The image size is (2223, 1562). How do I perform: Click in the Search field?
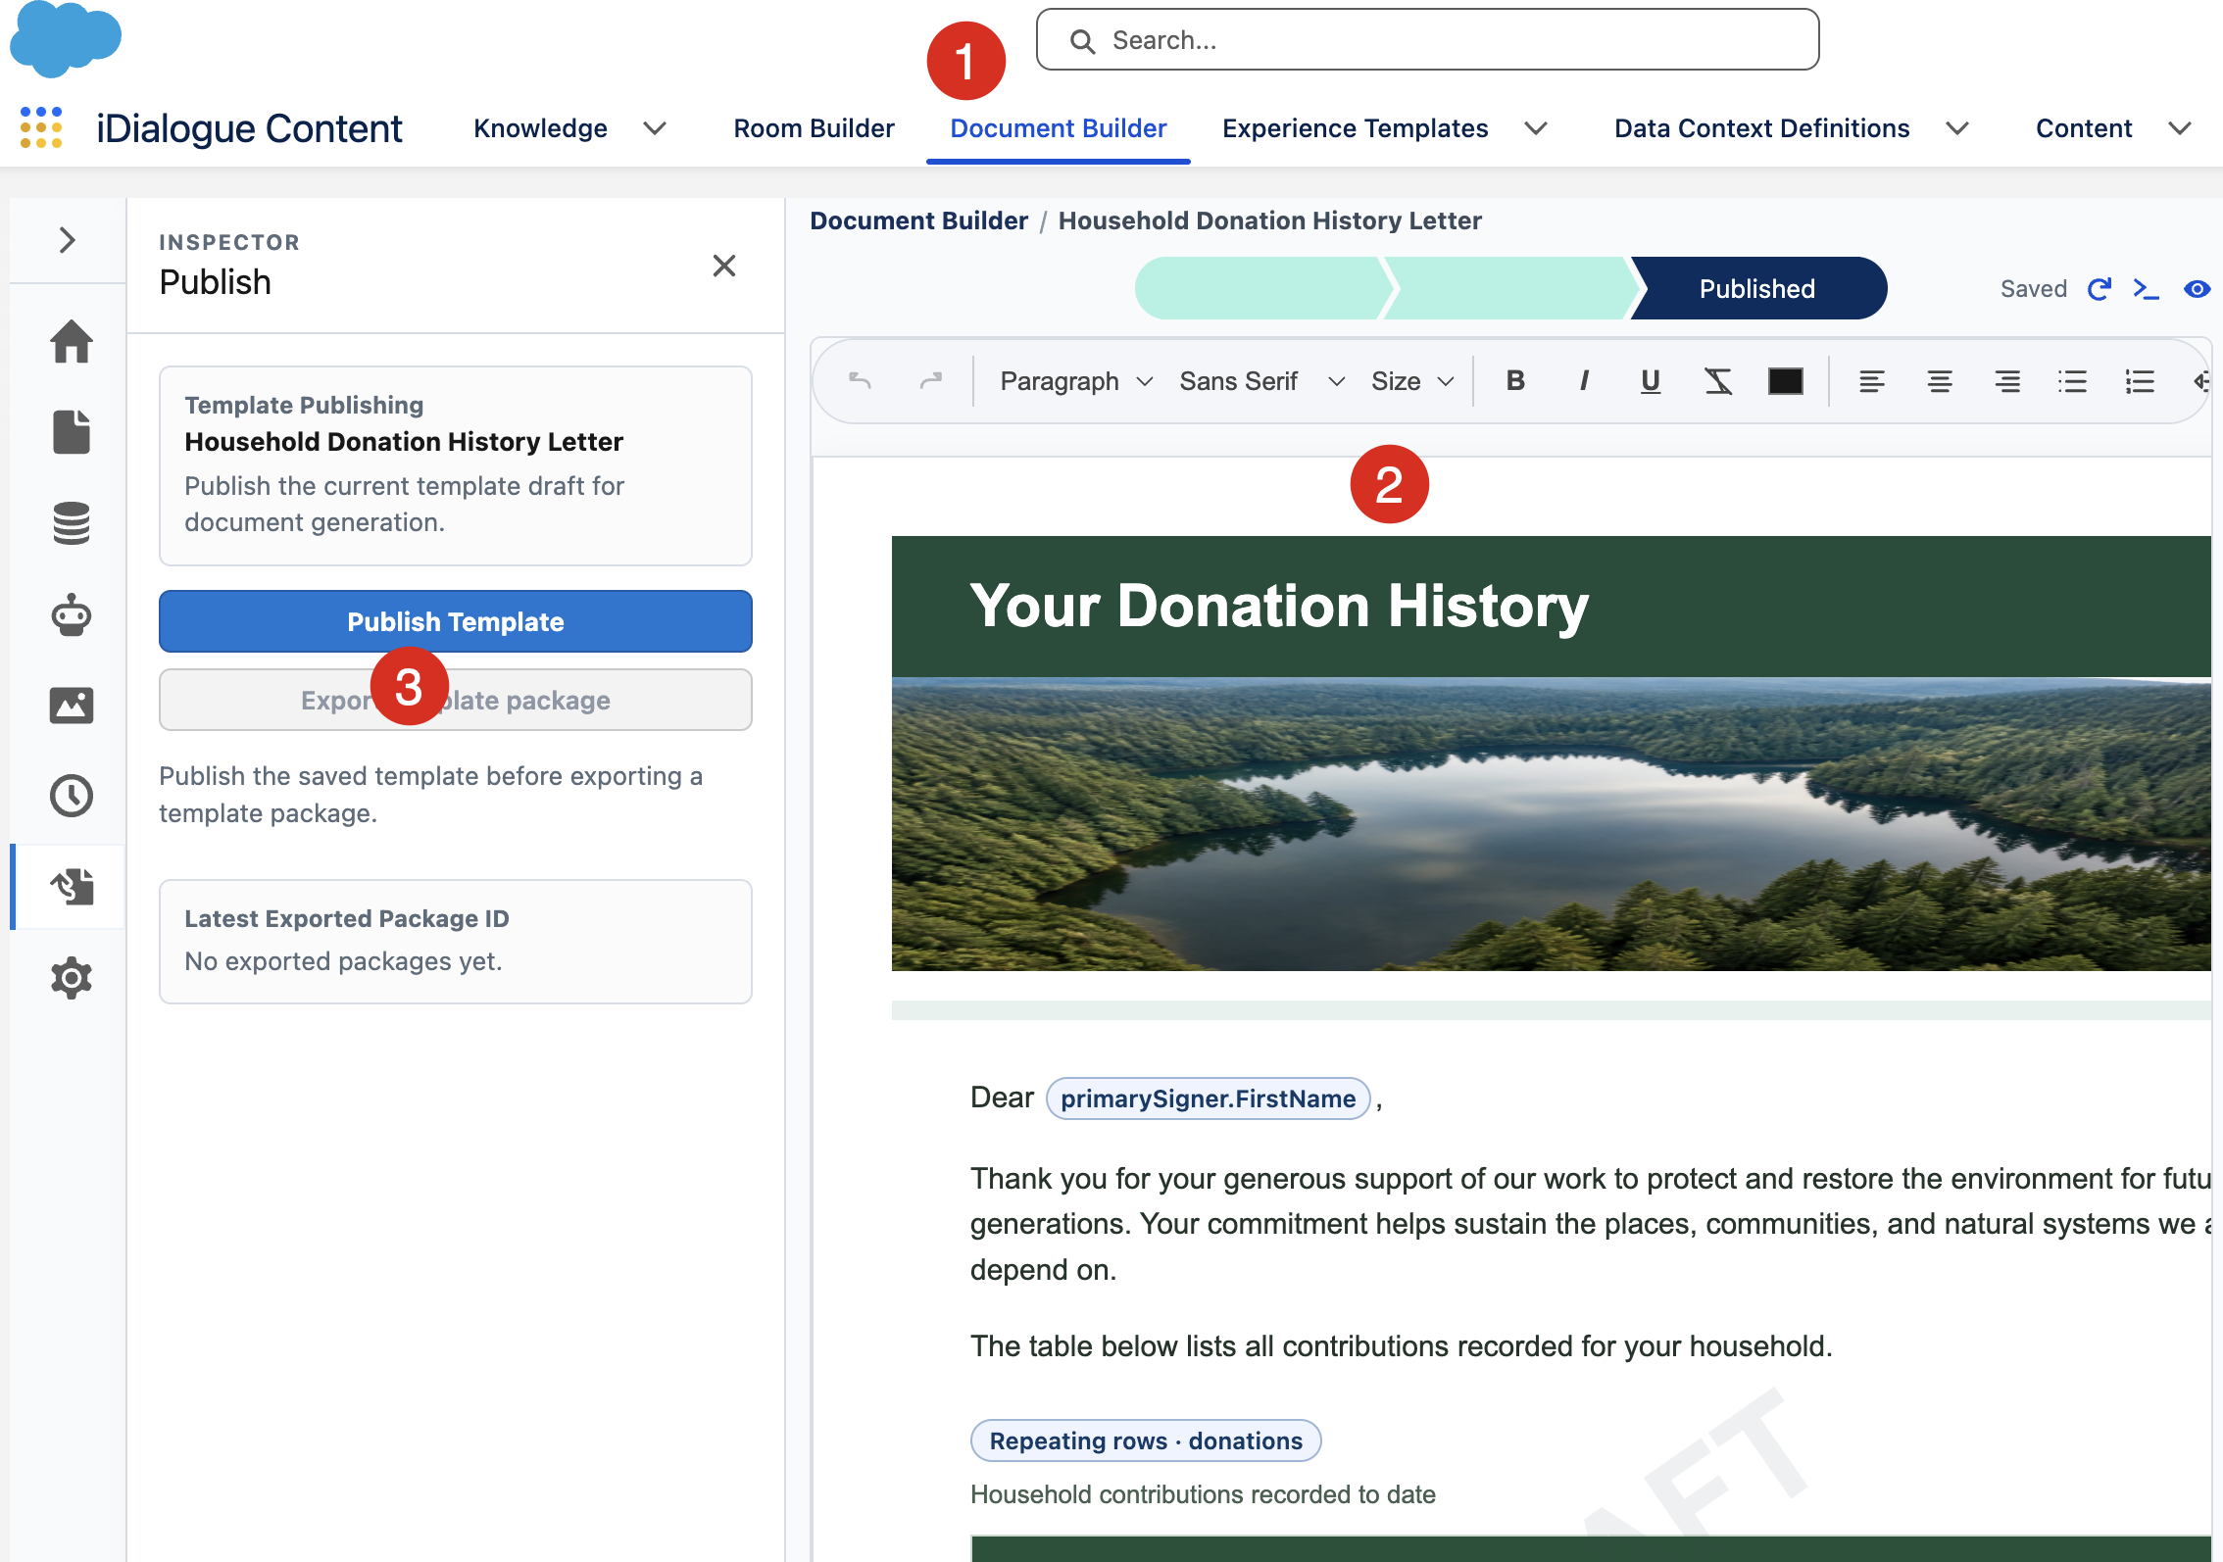pyautogui.click(x=1427, y=39)
